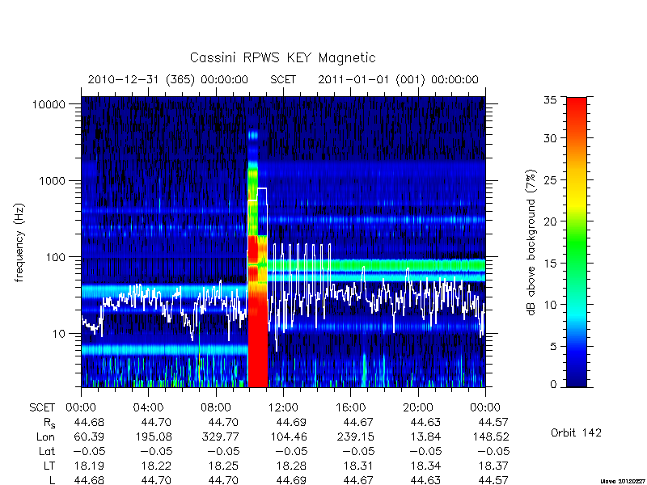Screen dimensions: 647x485
Task: Click the 35 colorbar tick label
Action: (x=550, y=99)
